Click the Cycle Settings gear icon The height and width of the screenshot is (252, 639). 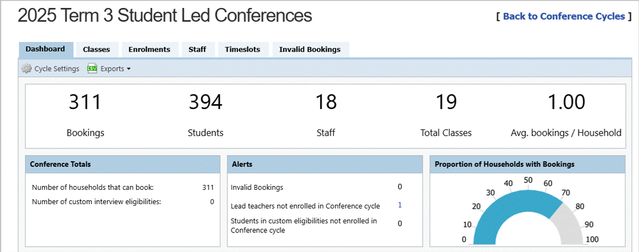click(26, 69)
